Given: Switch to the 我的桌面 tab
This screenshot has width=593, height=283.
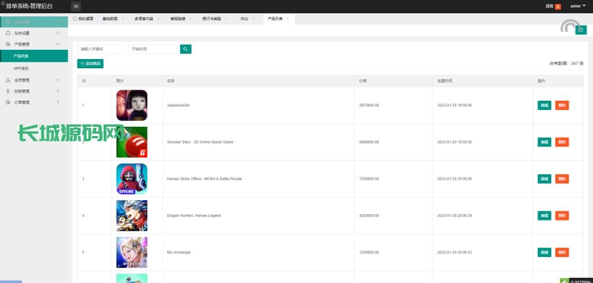Looking at the screenshot, I should pyautogui.click(x=83, y=19).
